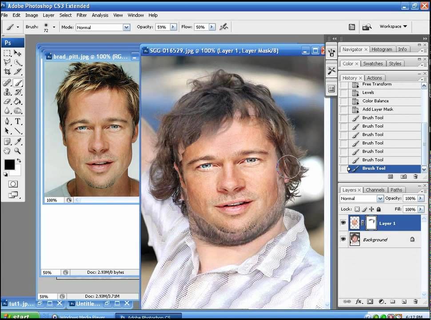Enable the airbrush option icon

tap(224, 27)
